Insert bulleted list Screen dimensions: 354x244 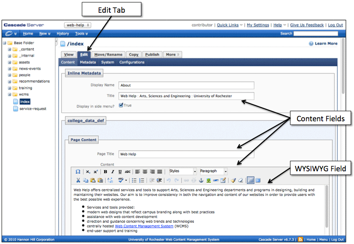(134, 180)
